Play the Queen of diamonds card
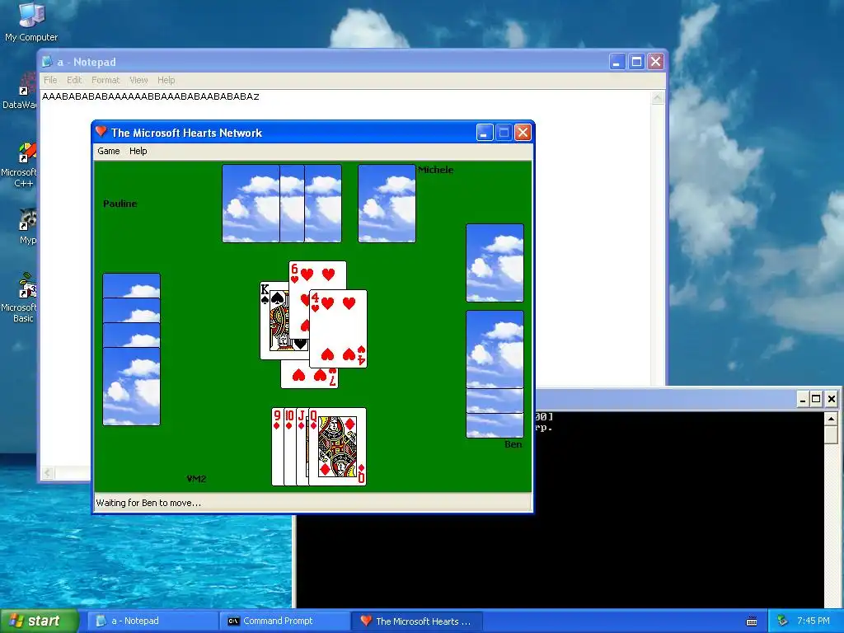 [337, 447]
